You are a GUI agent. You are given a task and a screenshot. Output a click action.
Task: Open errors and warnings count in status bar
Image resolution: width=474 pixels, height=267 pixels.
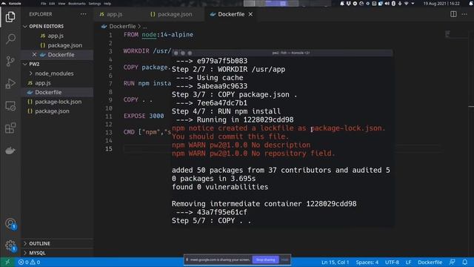(x=30, y=262)
